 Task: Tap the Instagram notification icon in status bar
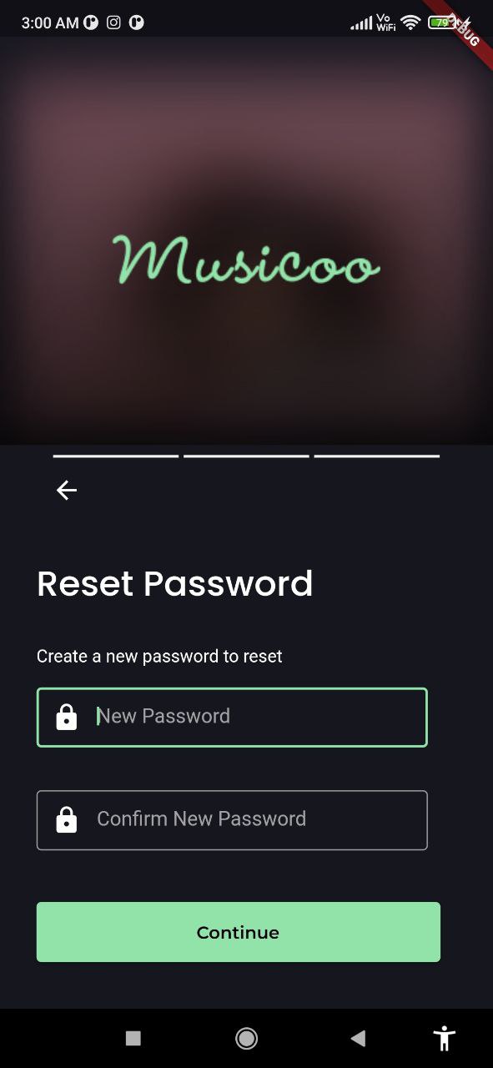(113, 23)
